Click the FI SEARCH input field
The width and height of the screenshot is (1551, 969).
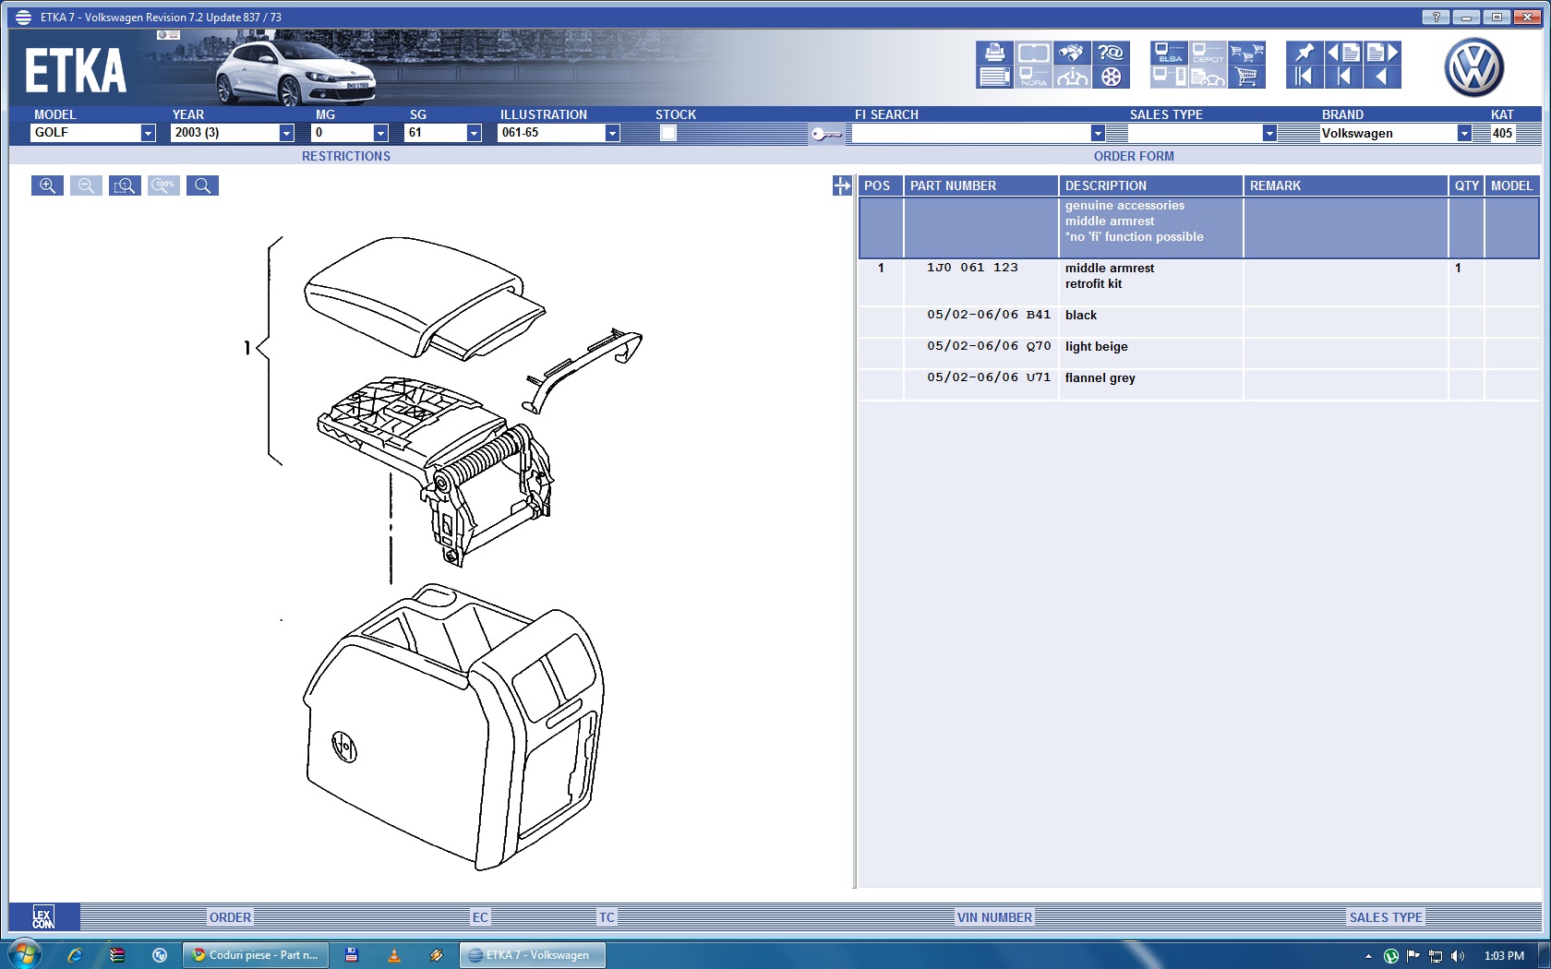(x=971, y=133)
